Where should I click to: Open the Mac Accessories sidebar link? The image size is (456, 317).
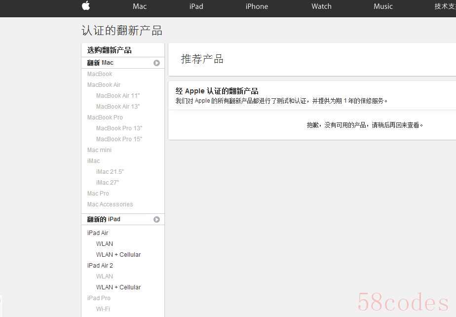click(110, 204)
